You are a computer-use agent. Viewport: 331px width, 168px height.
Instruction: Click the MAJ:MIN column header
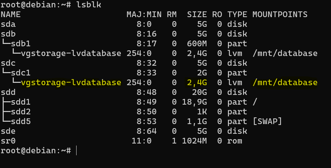pos(144,14)
